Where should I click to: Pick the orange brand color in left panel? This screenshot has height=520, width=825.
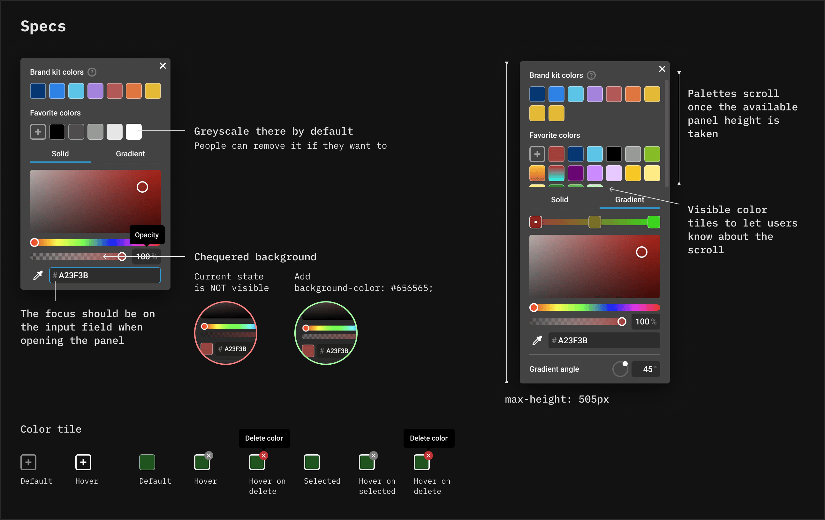[x=134, y=91]
